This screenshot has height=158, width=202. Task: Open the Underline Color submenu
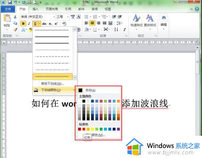(54, 90)
